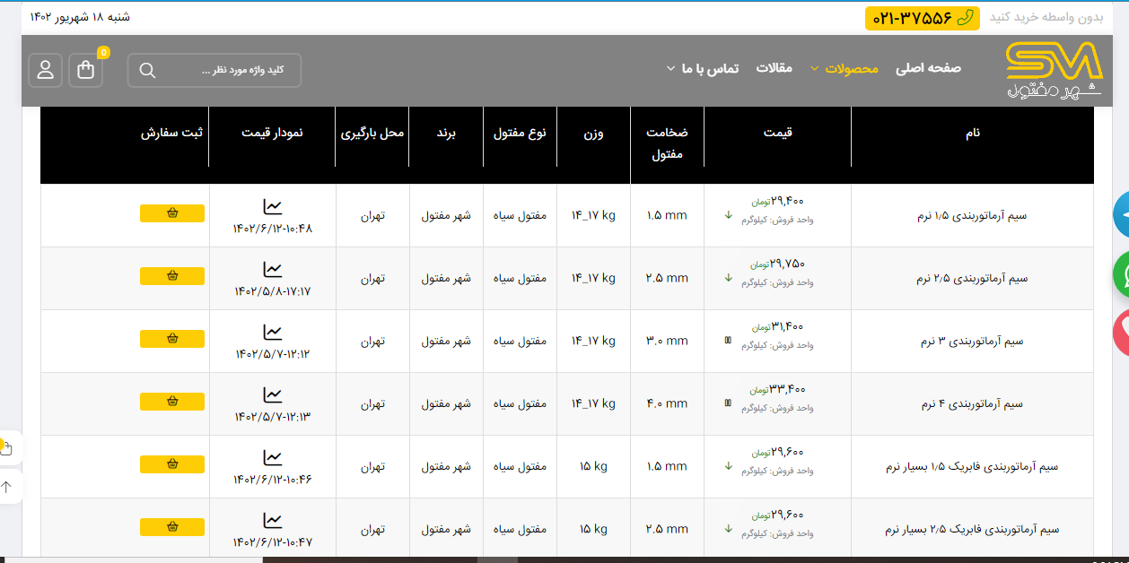Open the user account icon
This screenshot has width=1129, height=563.
(x=45, y=70)
